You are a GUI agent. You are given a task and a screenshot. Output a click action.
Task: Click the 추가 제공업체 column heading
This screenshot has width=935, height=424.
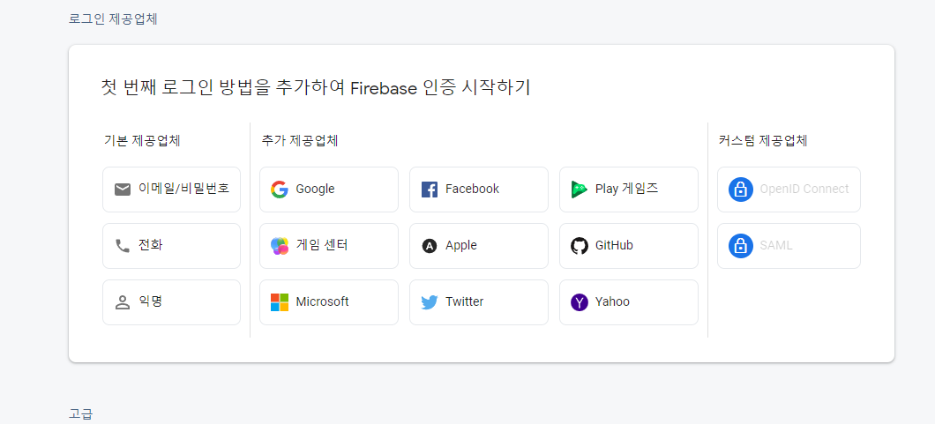coord(300,141)
